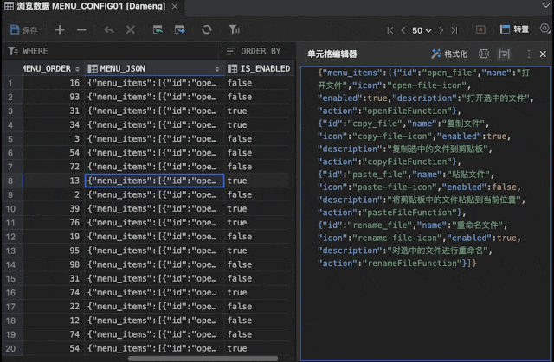The width and height of the screenshot is (554, 362).
Task: Select row number 12
Action: tap(10, 237)
